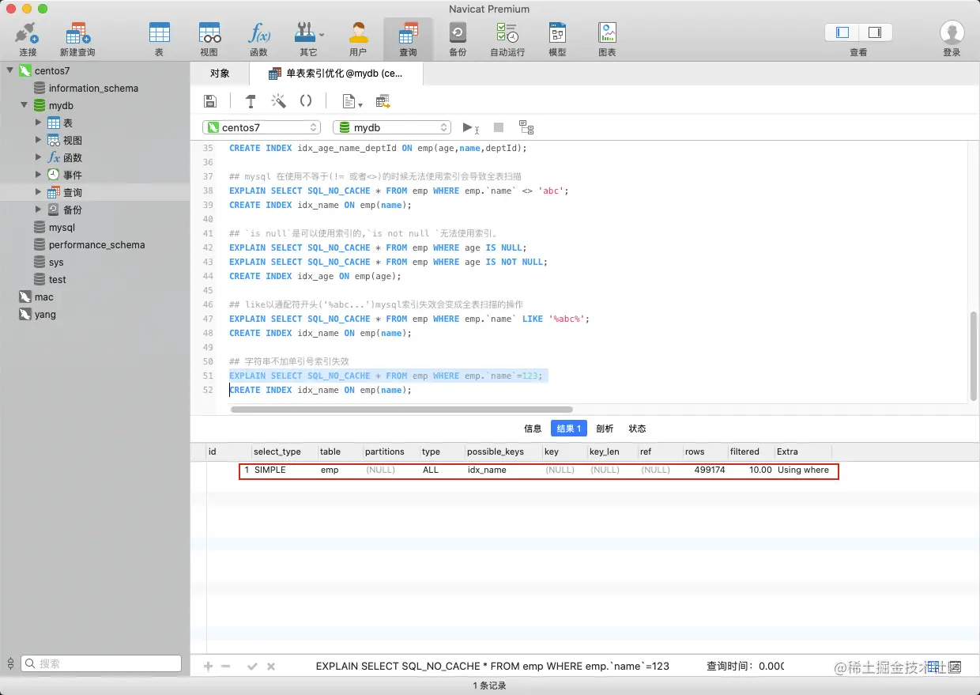Image resolution: width=980 pixels, height=695 pixels.
Task: Open the 函数 functions section
Action: pos(258,39)
